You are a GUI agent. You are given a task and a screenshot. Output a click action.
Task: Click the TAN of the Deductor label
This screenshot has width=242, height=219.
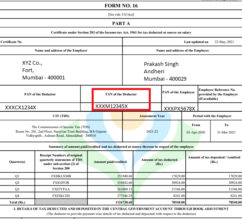[121, 94]
